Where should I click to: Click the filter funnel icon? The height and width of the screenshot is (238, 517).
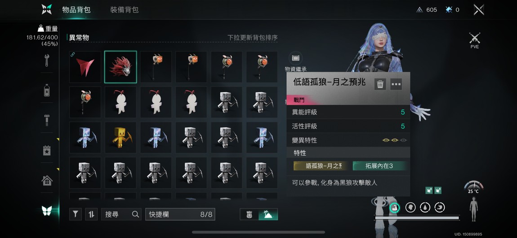pos(76,214)
